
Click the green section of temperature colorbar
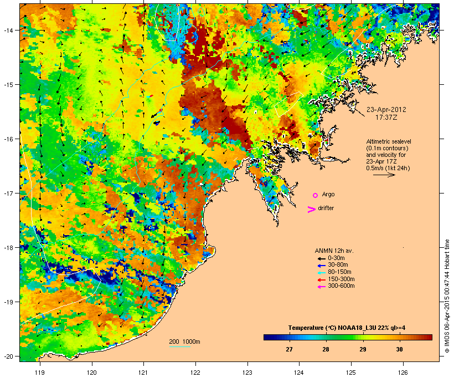point(344,337)
